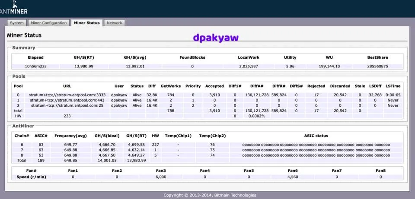Click total ASIC count 189
Image resolution: width=415 pixels, height=199 pixels.
coord(41,161)
